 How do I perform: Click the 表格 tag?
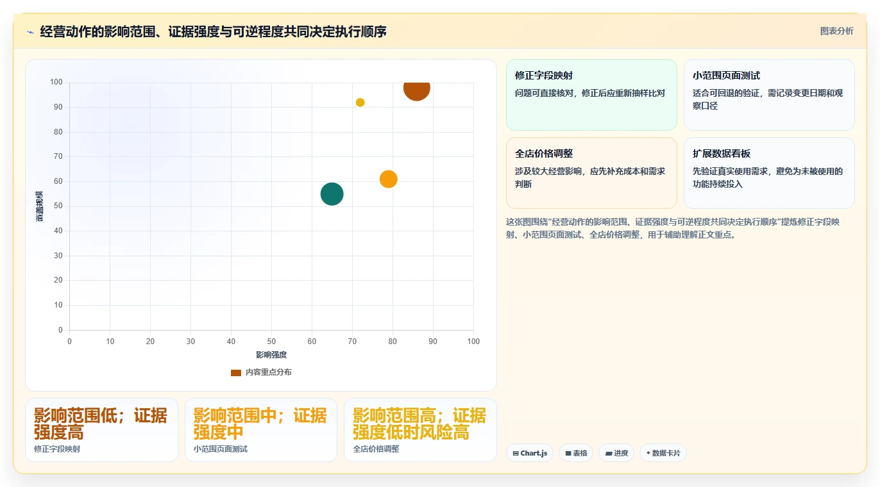pos(576,453)
